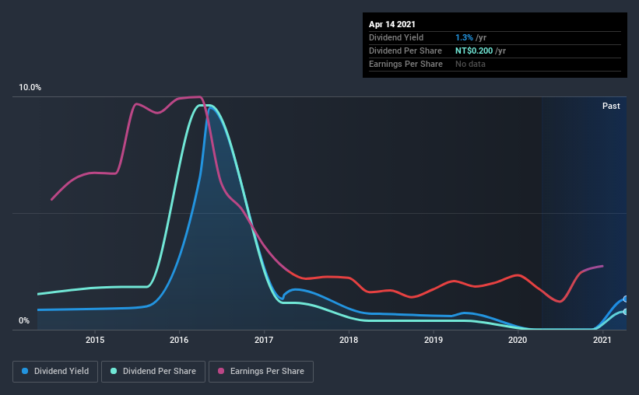The width and height of the screenshot is (639, 395).
Task: Click the tooltip Earnings Per Share row label
Action: tap(406, 64)
